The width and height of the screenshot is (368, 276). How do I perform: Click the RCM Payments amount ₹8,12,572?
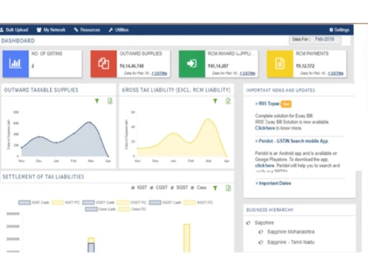(305, 66)
